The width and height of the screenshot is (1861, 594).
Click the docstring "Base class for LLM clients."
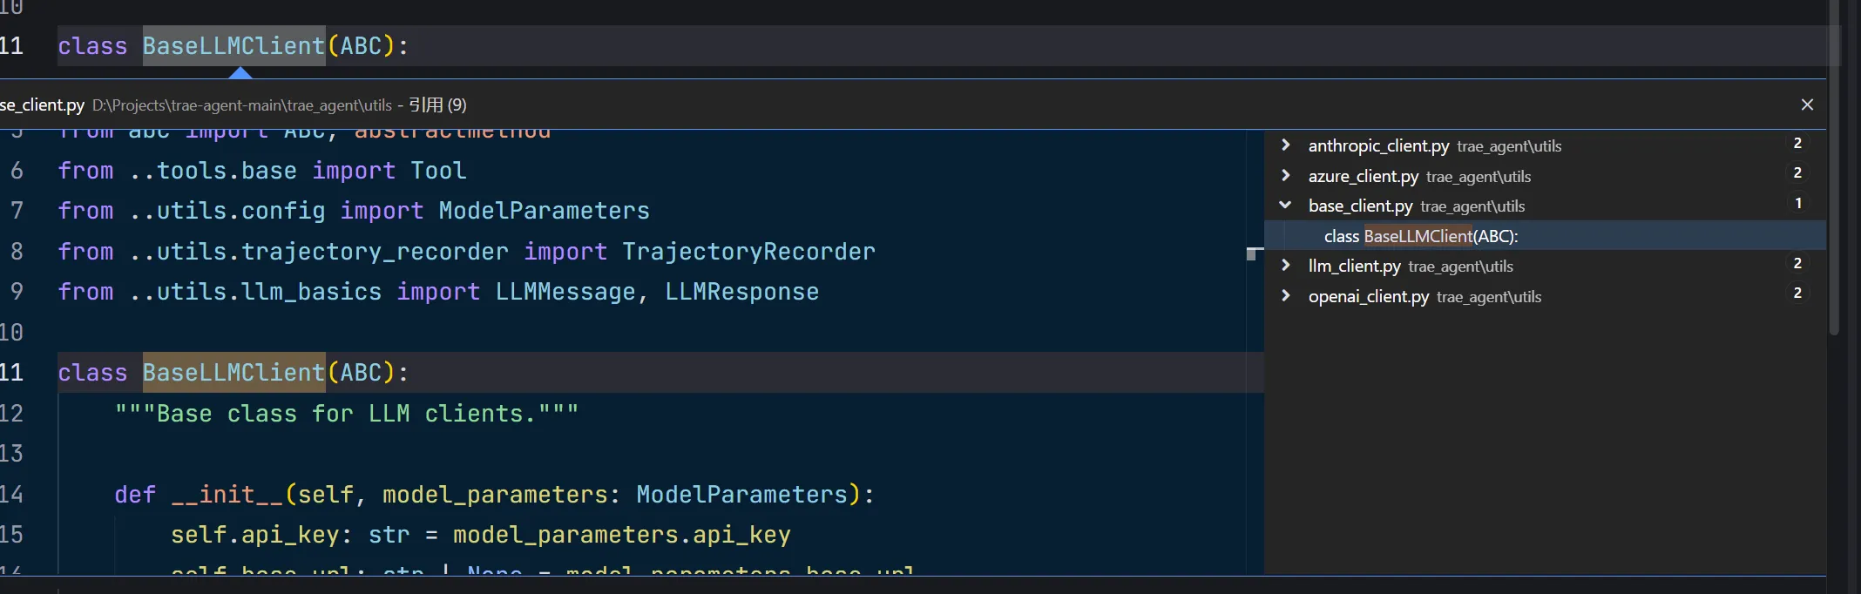pos(346,414)
